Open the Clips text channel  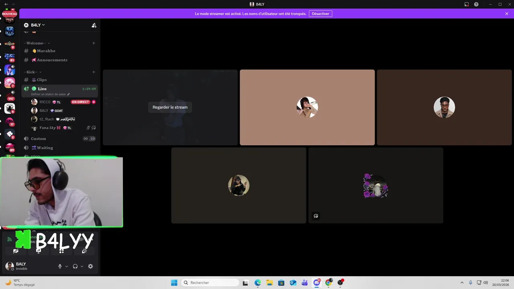[x=60, y=80]
